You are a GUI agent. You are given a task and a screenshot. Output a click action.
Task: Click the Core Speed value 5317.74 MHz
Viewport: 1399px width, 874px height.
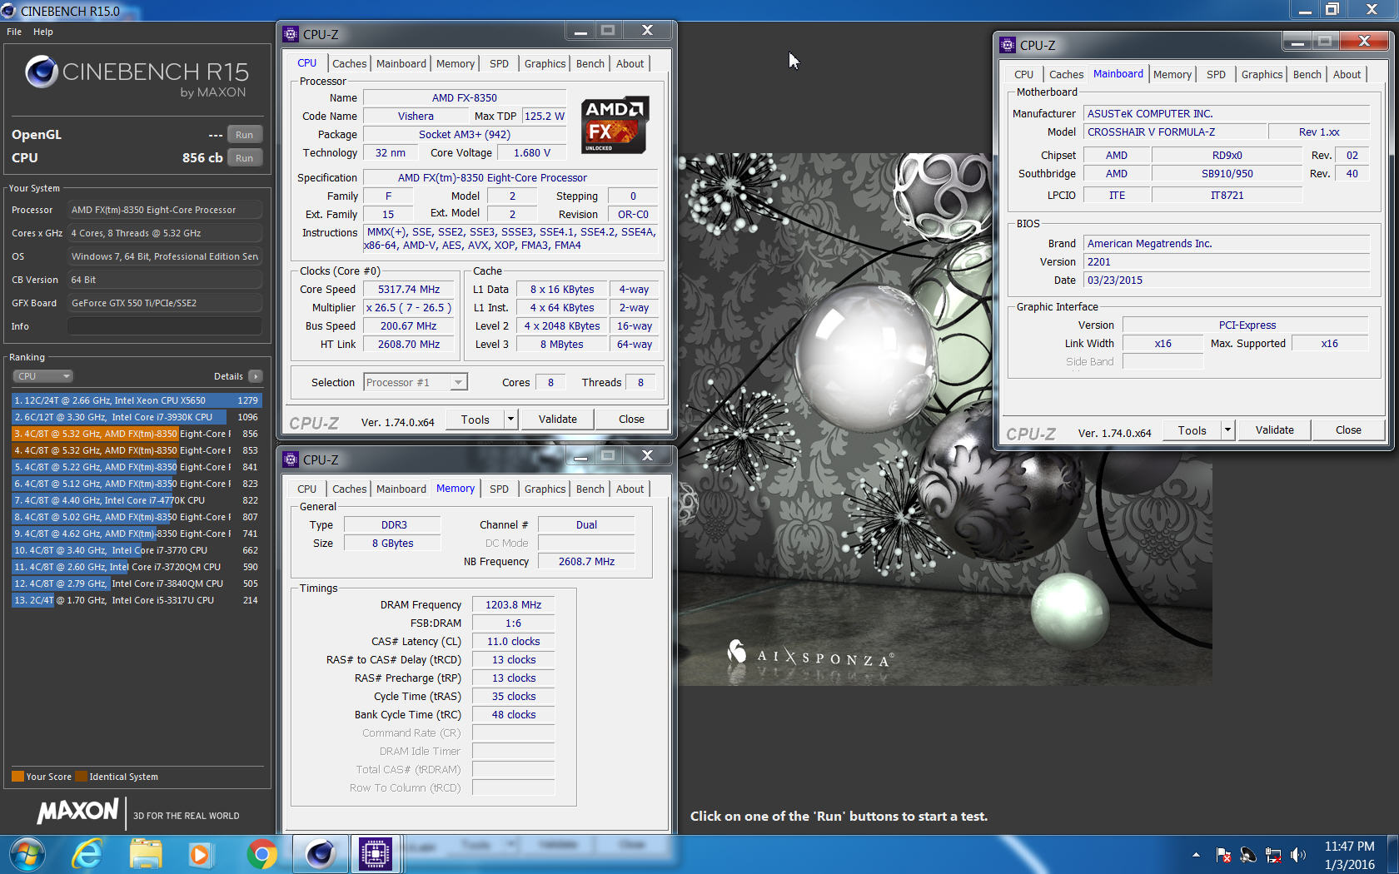point(409,289)
